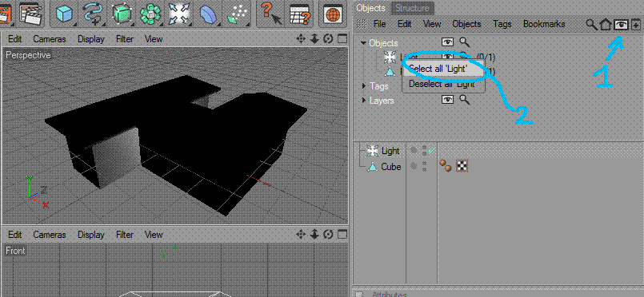The width and height of the screenshot is (644, 297).
Task: Select the checkered texture tag on Cube
Action: 462,165
